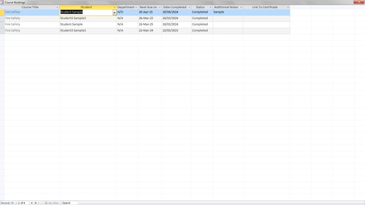This screenshot has height=205, width=365.
Task: Click Fire Safety in the 16-Mar-25 row
Action: pos(32,25)
